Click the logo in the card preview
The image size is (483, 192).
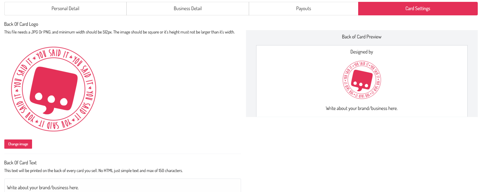tap(362, 80)
